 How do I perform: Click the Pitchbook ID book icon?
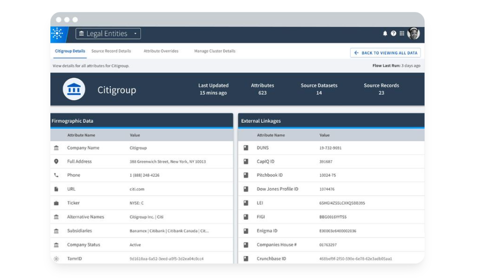246,175
